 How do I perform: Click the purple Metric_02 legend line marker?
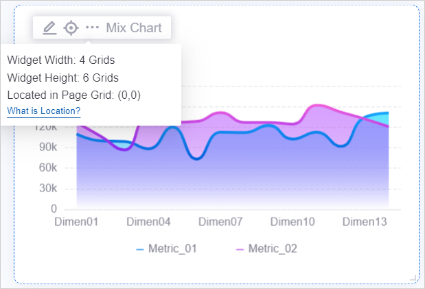pyautogui.click(x=240, y=249)
